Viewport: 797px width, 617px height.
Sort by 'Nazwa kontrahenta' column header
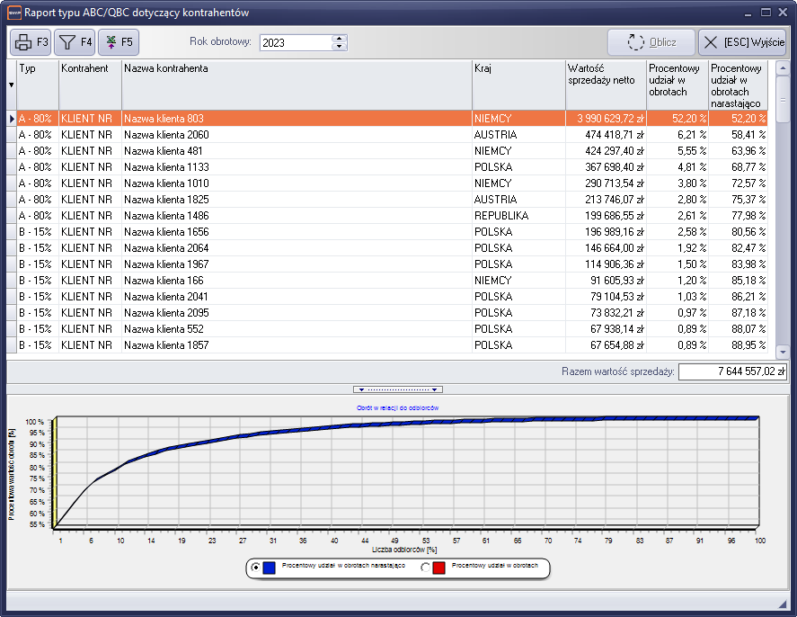[x=297, y=68]
